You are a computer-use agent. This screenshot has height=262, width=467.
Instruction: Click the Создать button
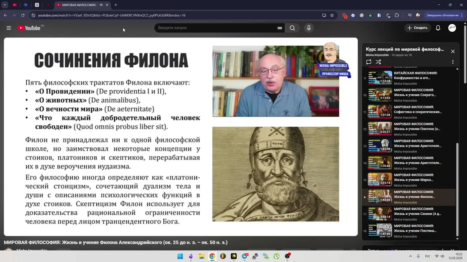[417, 28]
